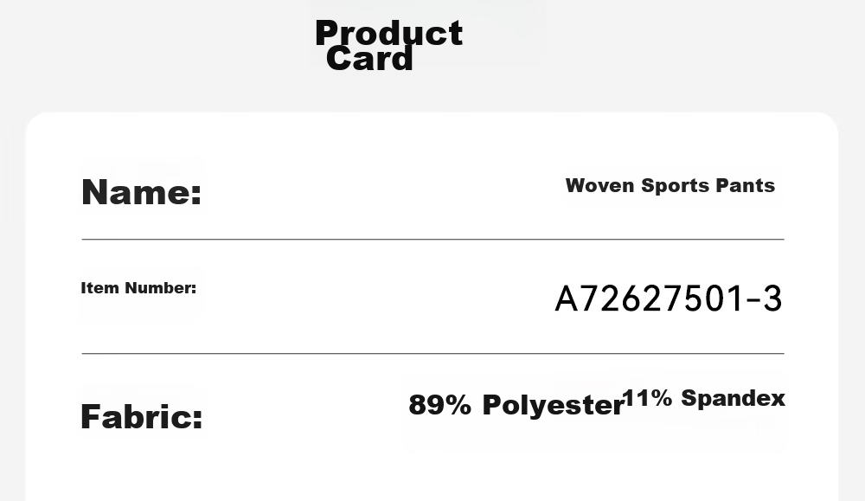
Task: Click the word "Product" in the heading
Action: click(389, 33)
